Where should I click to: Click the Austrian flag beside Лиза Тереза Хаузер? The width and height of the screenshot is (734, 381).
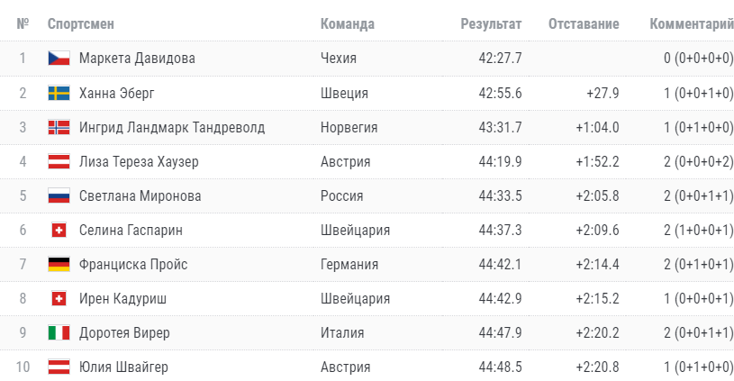point(59,162)
